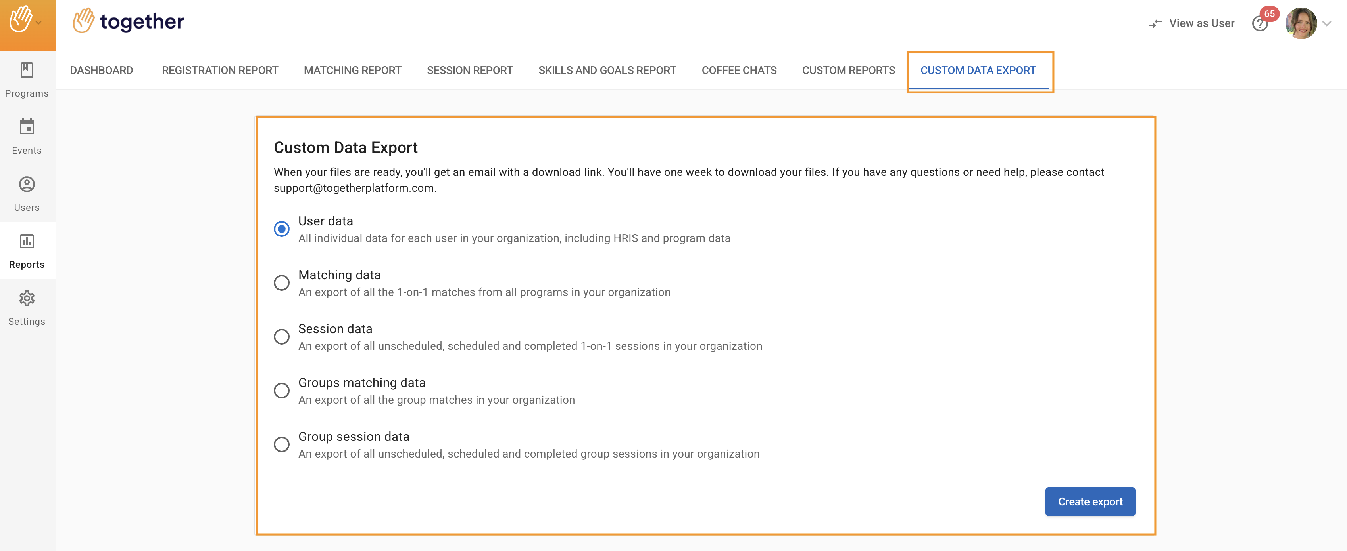Switch to the Registration Report tab

coord(220,71)
